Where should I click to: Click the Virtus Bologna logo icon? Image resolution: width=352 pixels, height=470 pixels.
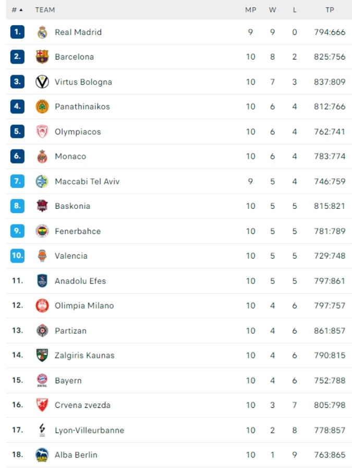(x=42, y=82)
